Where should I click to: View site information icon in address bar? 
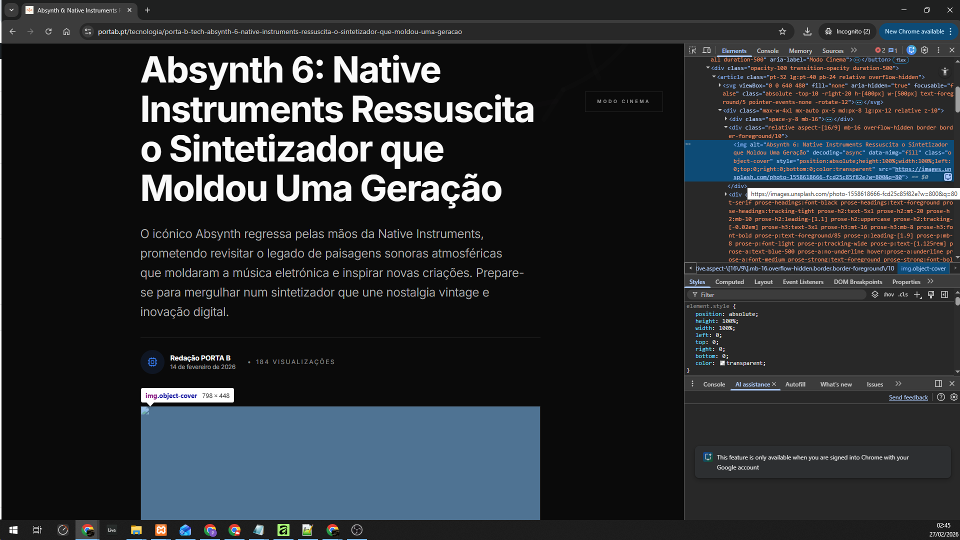coord(88,31)
